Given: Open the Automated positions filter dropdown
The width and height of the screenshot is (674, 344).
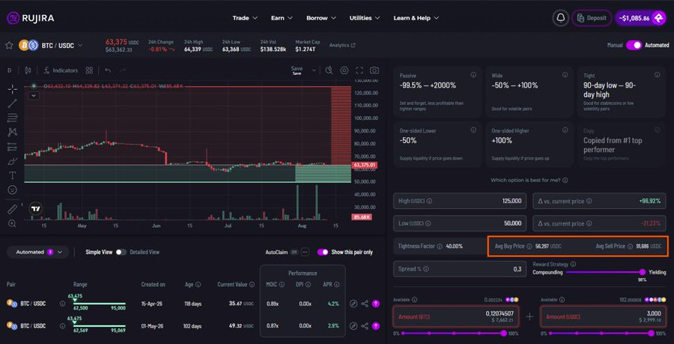Looking at the screenshot, I should tap(38, 252).
